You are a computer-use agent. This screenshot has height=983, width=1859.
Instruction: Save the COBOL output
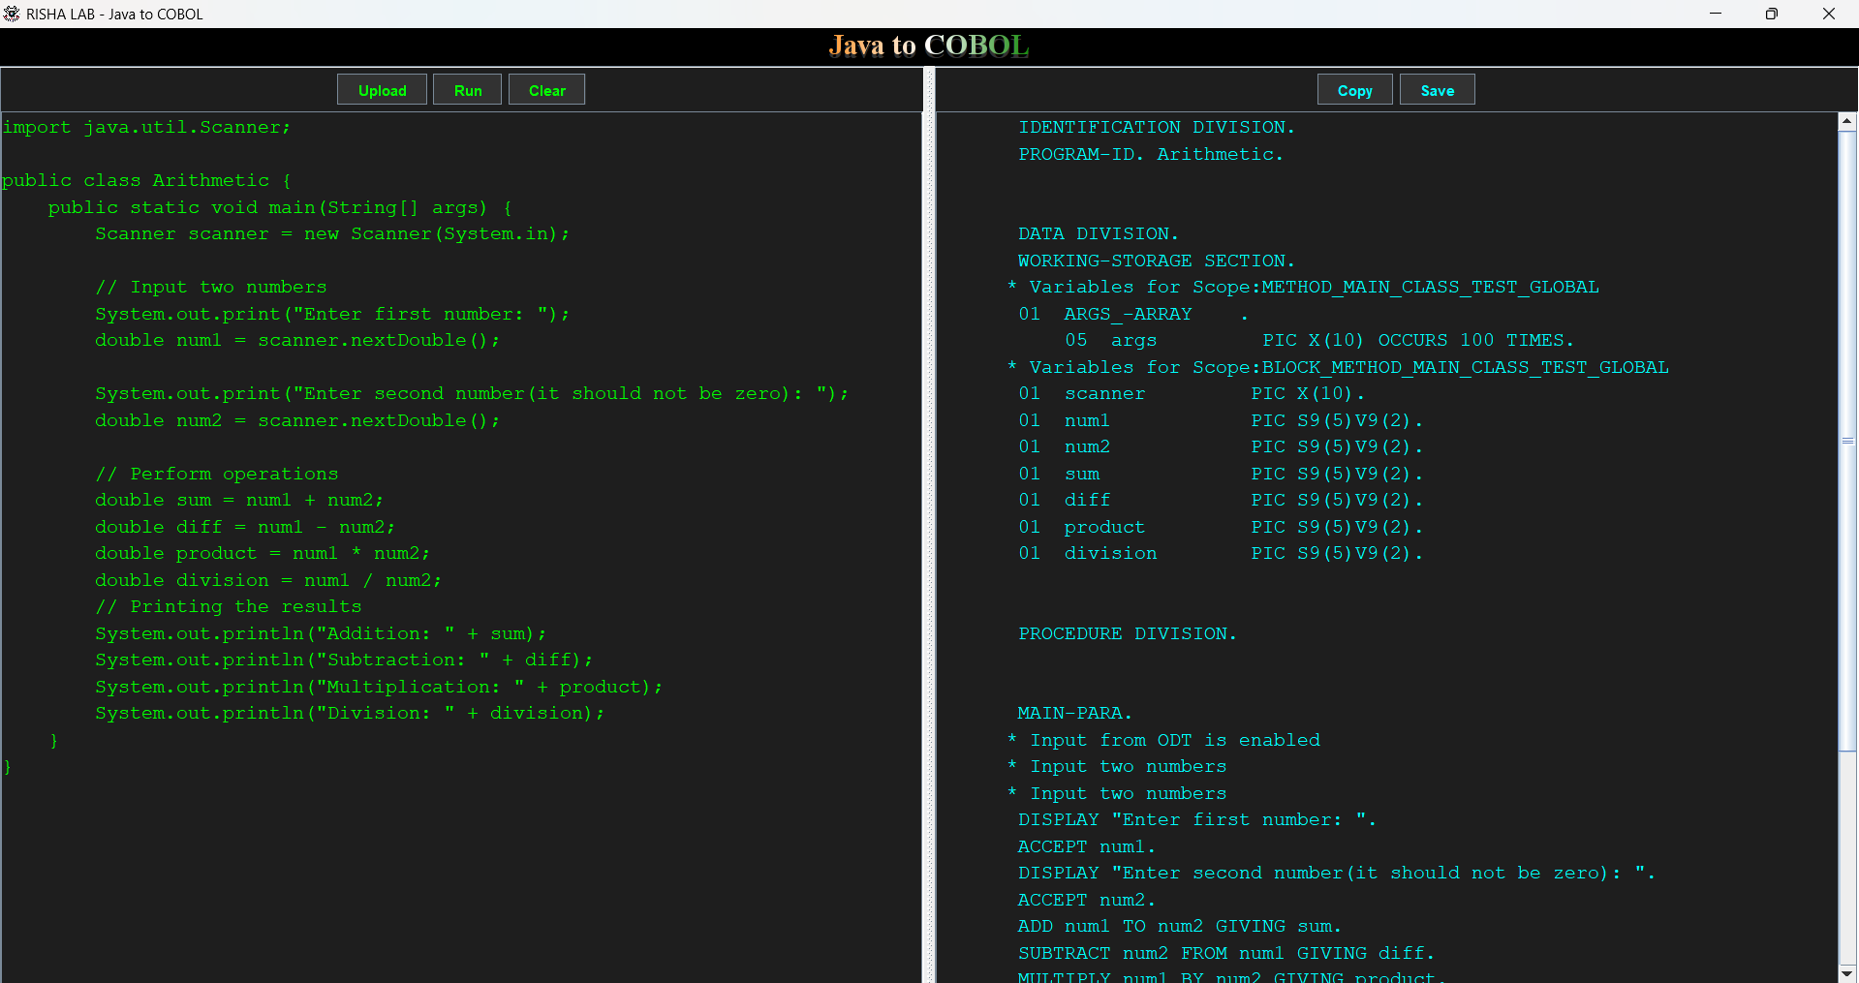tap(1437, 90)
